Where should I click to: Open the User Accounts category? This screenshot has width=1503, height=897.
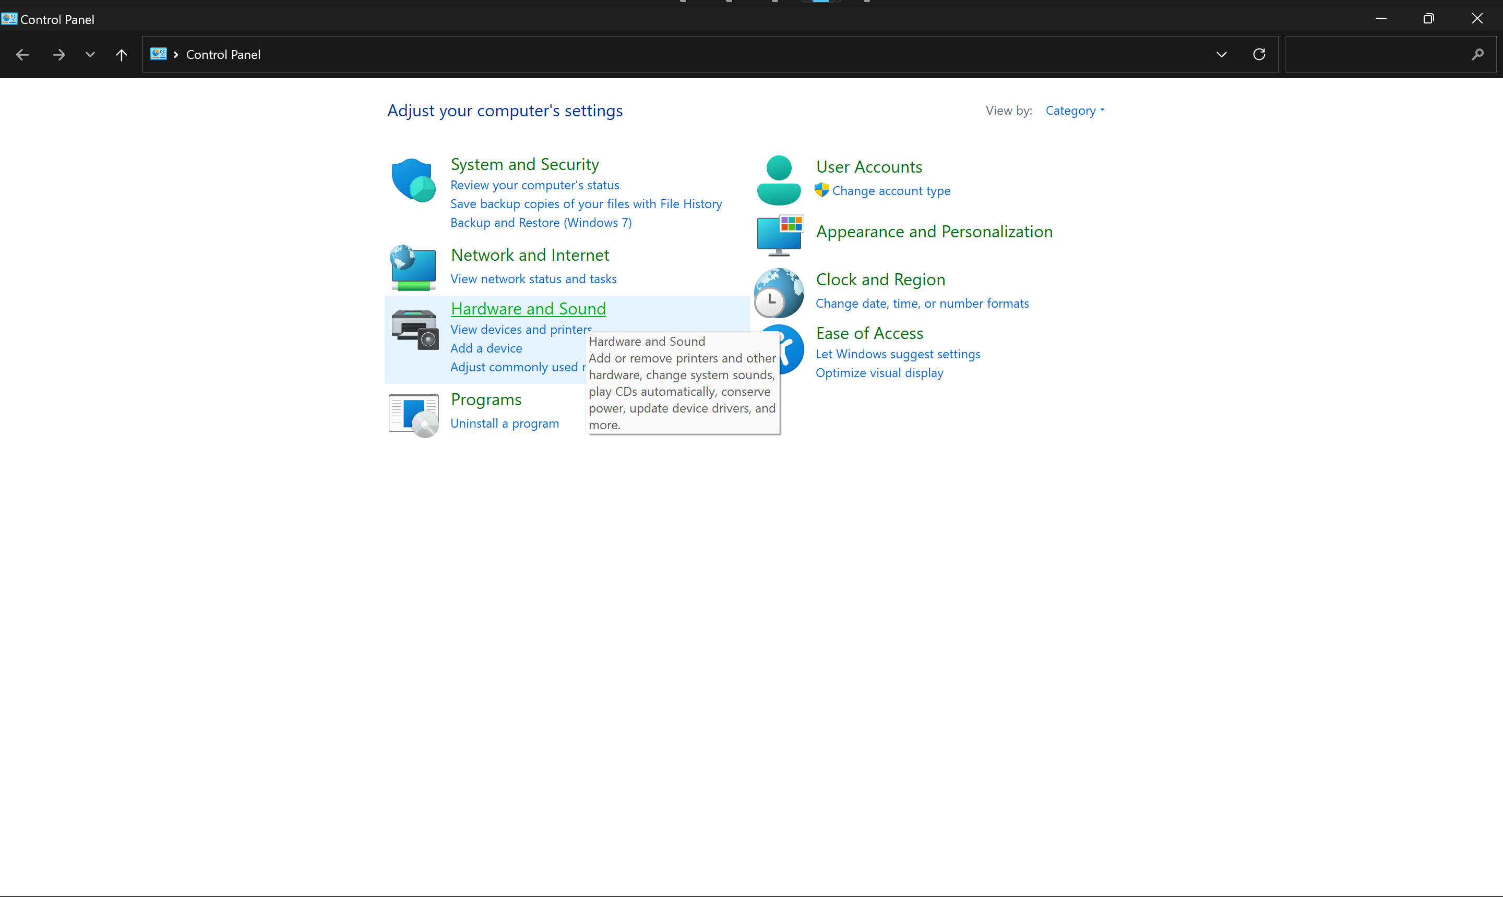point(869,167)
